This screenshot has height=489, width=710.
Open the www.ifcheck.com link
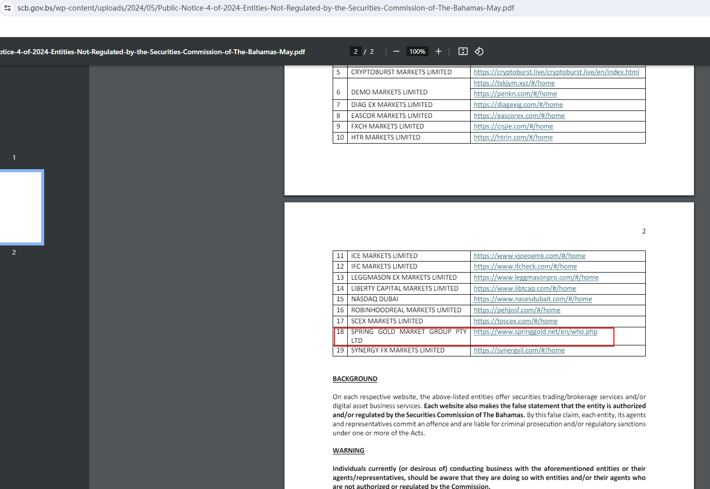tap(525, 267)
